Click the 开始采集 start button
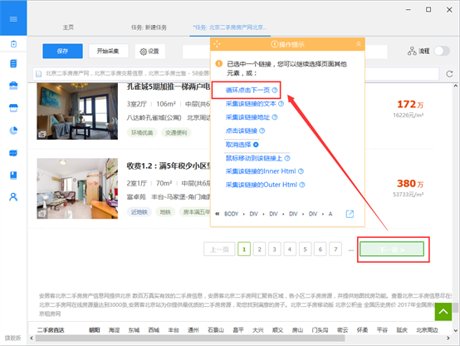460x346 pixels. pos(108,51)
